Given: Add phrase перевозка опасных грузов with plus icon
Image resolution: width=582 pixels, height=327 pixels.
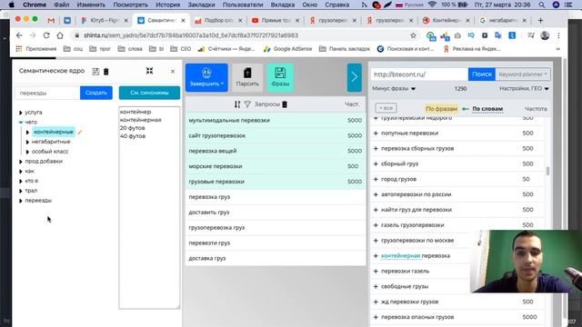Looking at the screenshot, I should tap(376, 317).
